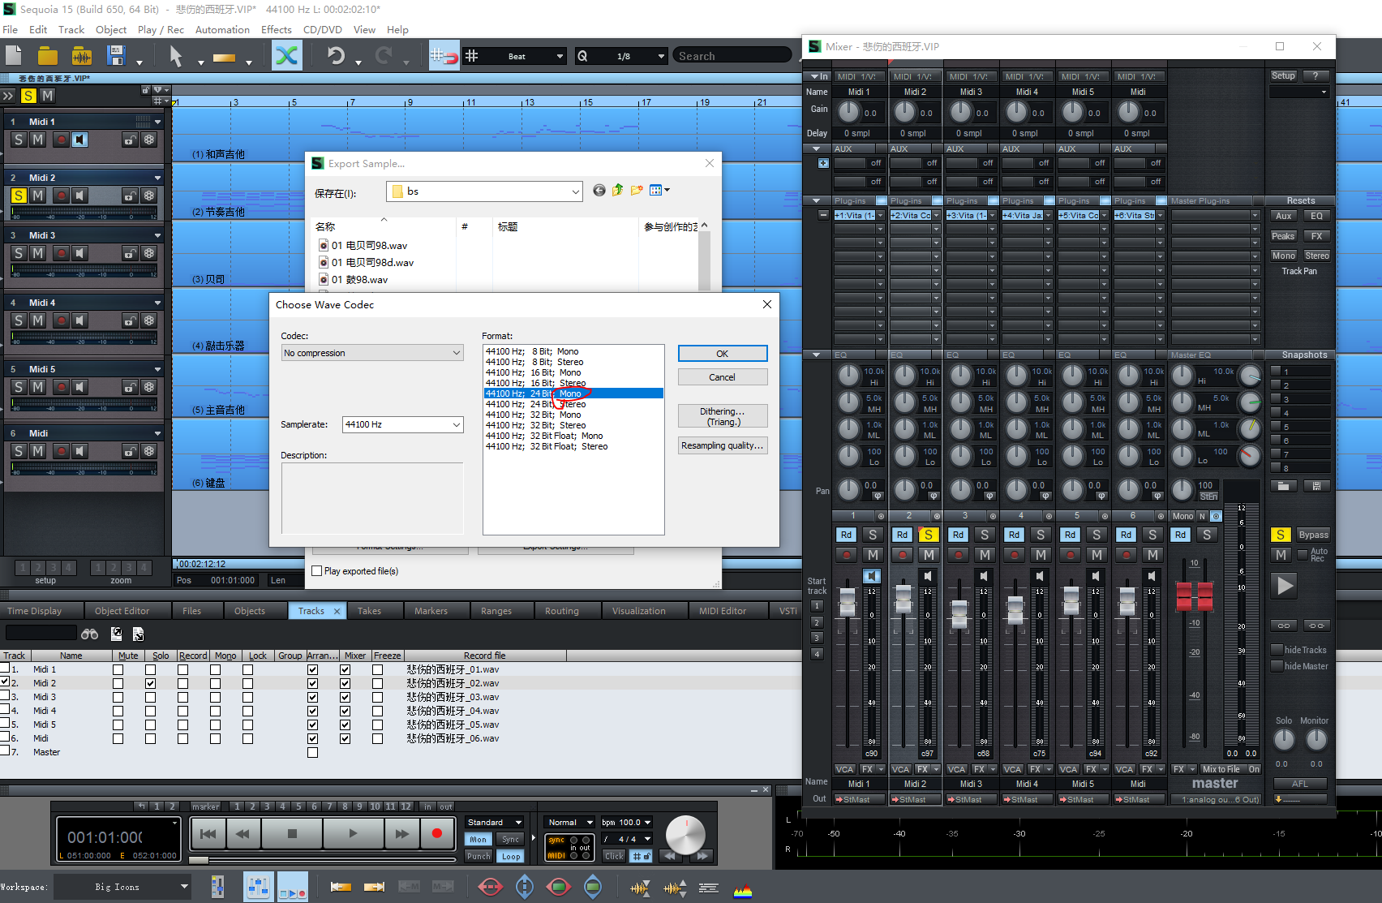Arm record on track Midi 1 header
Screen dimensions: 1382x903
(x=61, y=140)
